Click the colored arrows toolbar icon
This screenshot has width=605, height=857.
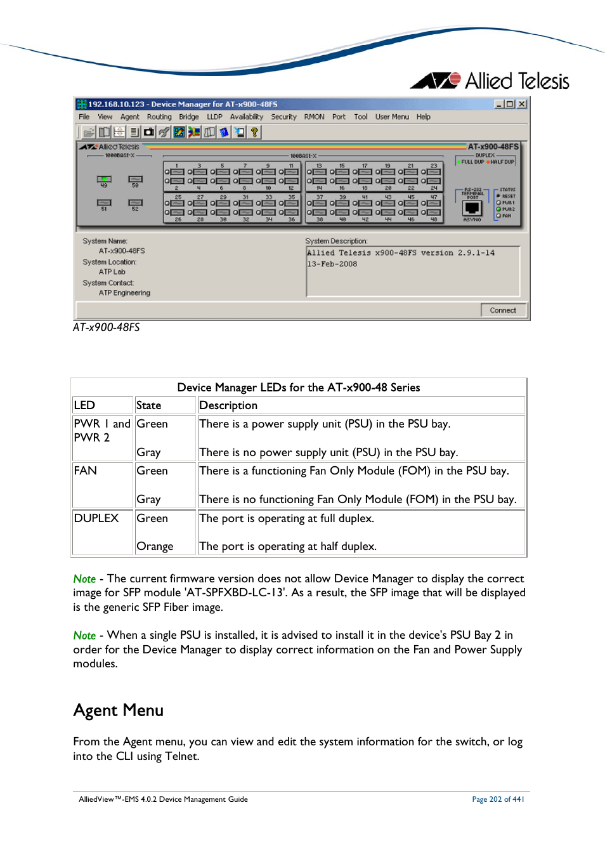pos(194,132)
